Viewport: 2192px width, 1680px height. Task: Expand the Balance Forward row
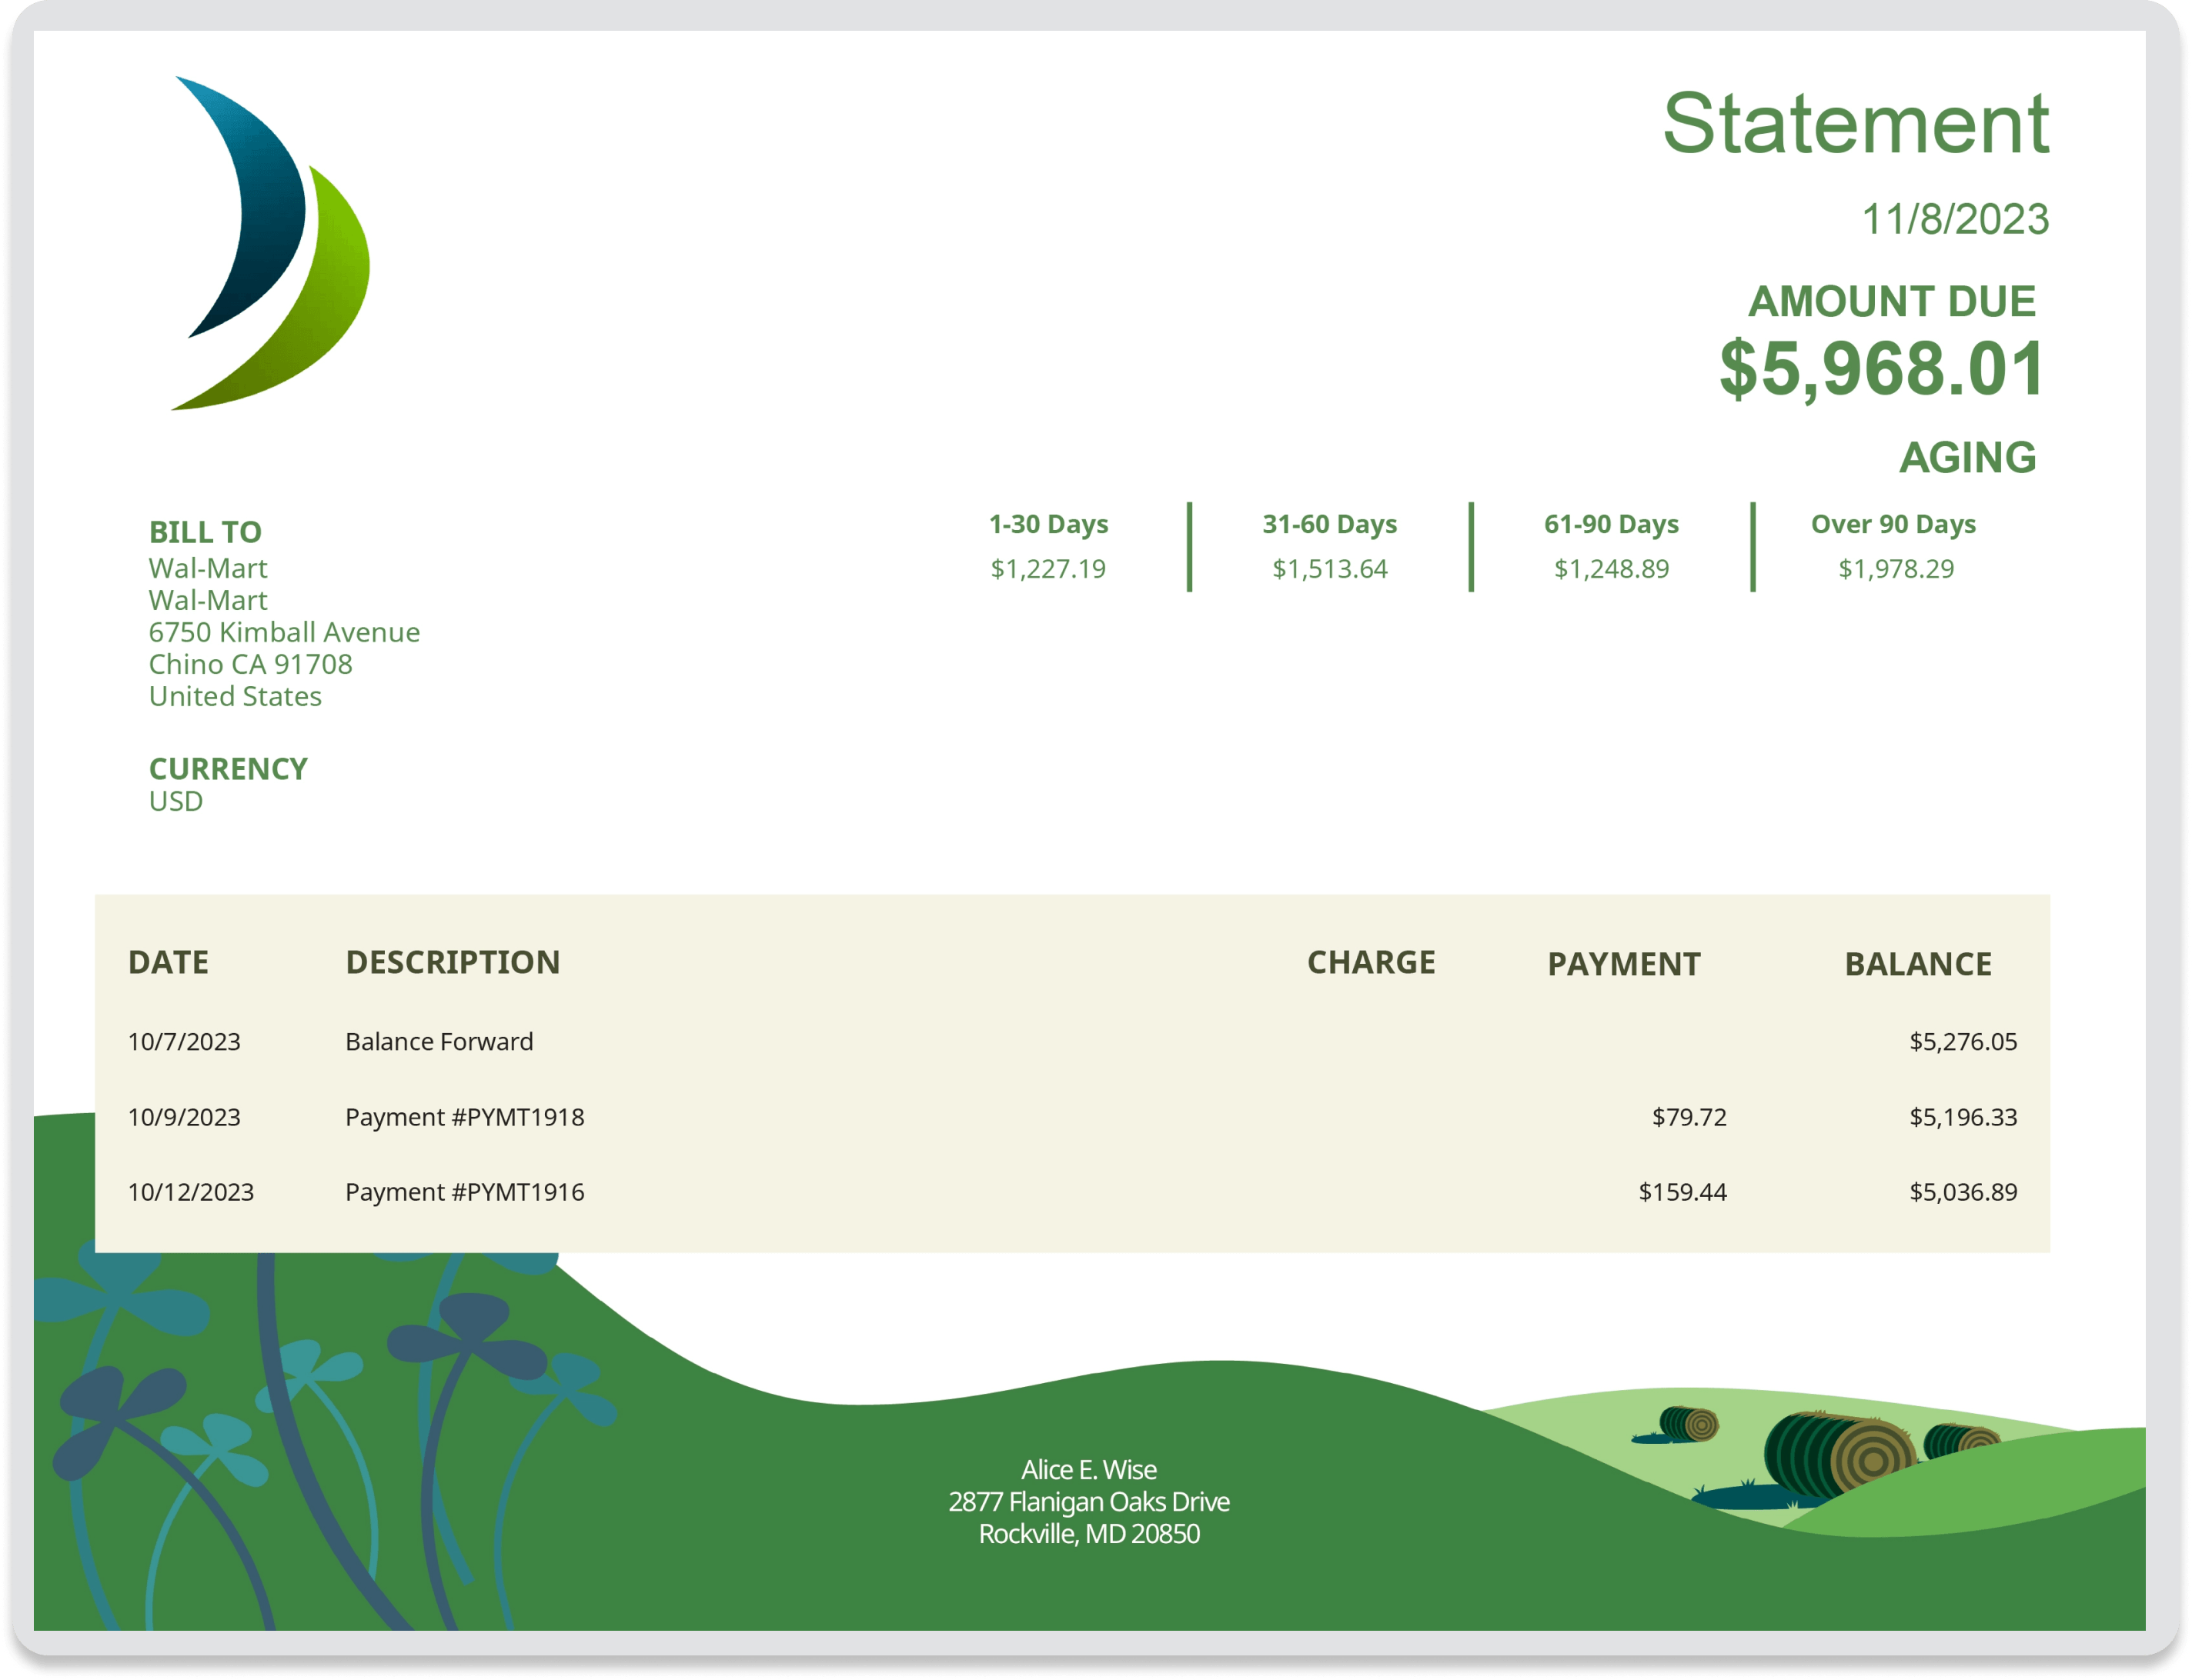[439, 1041]
